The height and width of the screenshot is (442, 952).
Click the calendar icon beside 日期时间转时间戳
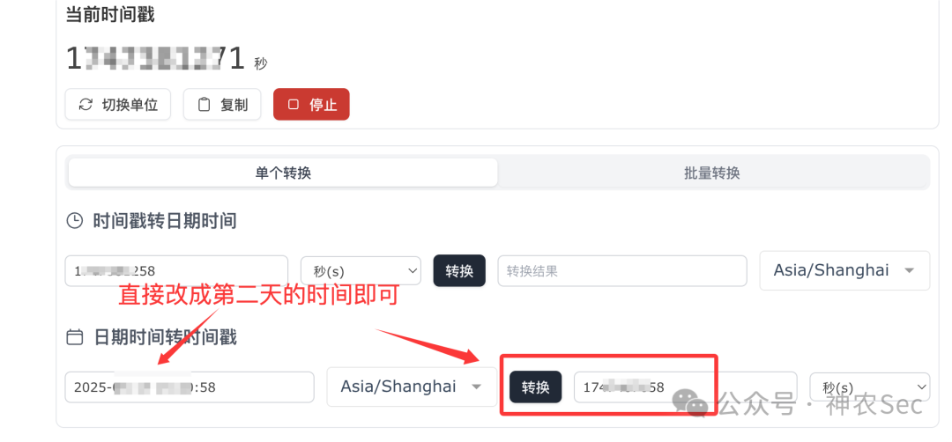click(x=74, y=337)
